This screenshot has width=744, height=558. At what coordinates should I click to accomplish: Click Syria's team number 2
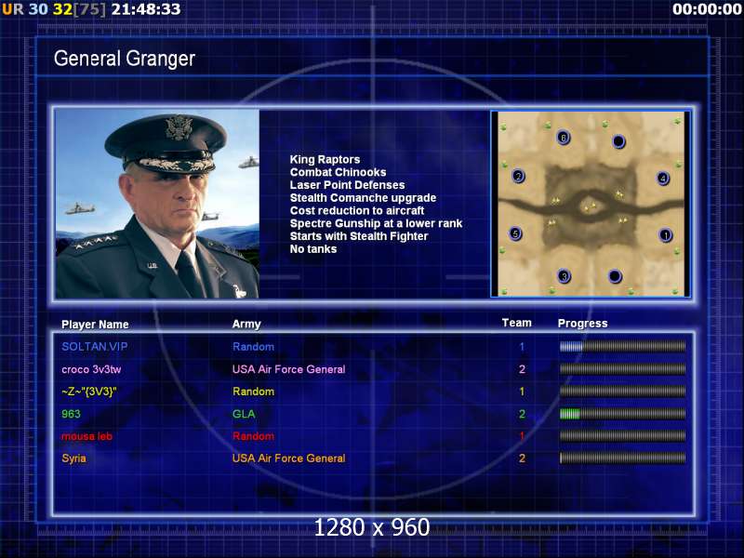click(522, 458)
